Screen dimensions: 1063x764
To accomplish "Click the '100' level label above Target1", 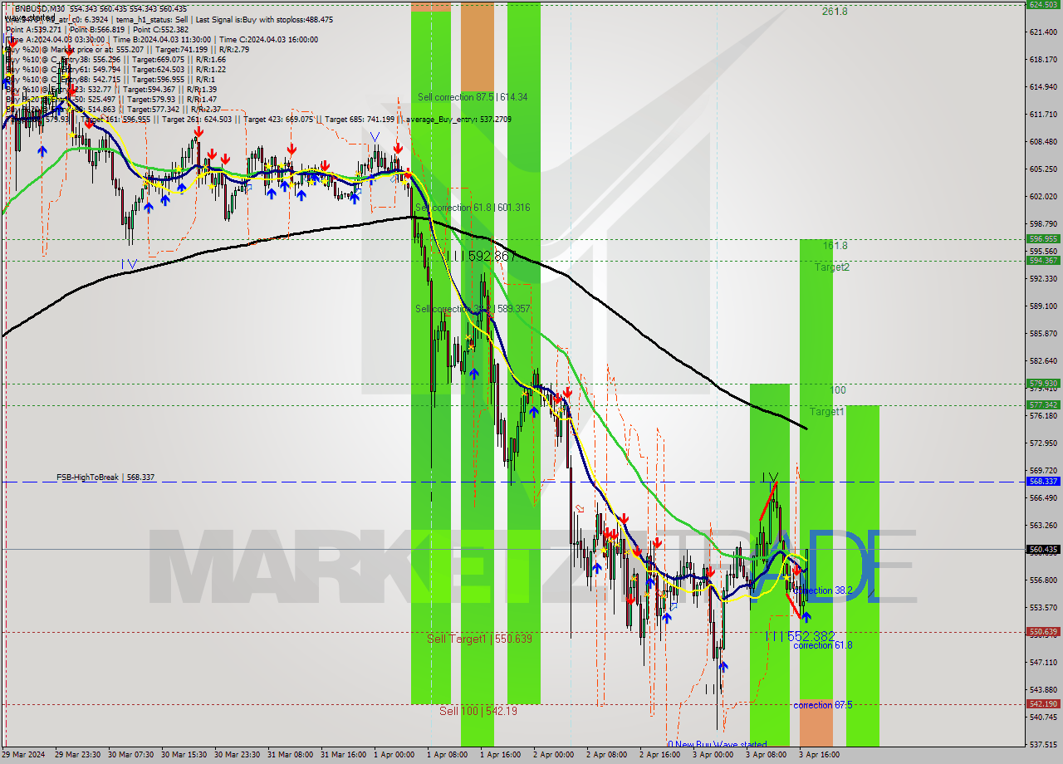I will click(x=838, y=390).
